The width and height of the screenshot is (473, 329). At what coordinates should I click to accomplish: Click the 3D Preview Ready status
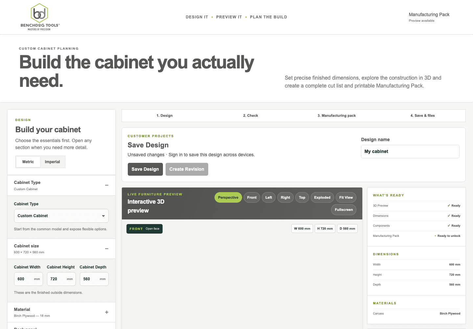pos(454,206)
